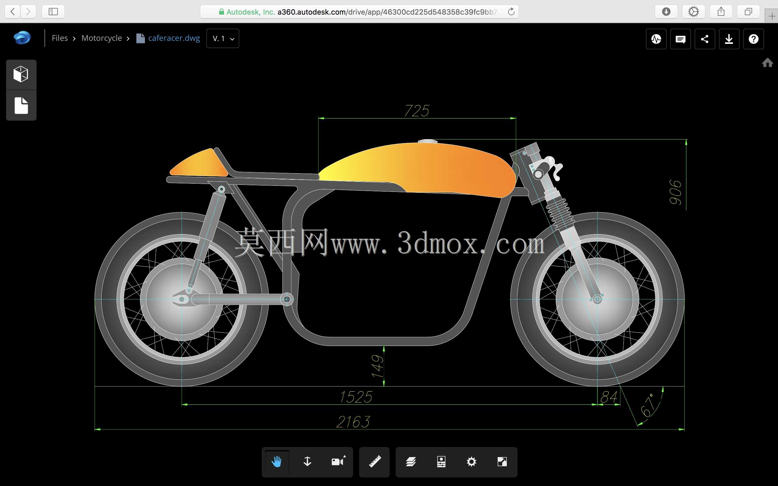Open the Layers manager

click(411, 462)
